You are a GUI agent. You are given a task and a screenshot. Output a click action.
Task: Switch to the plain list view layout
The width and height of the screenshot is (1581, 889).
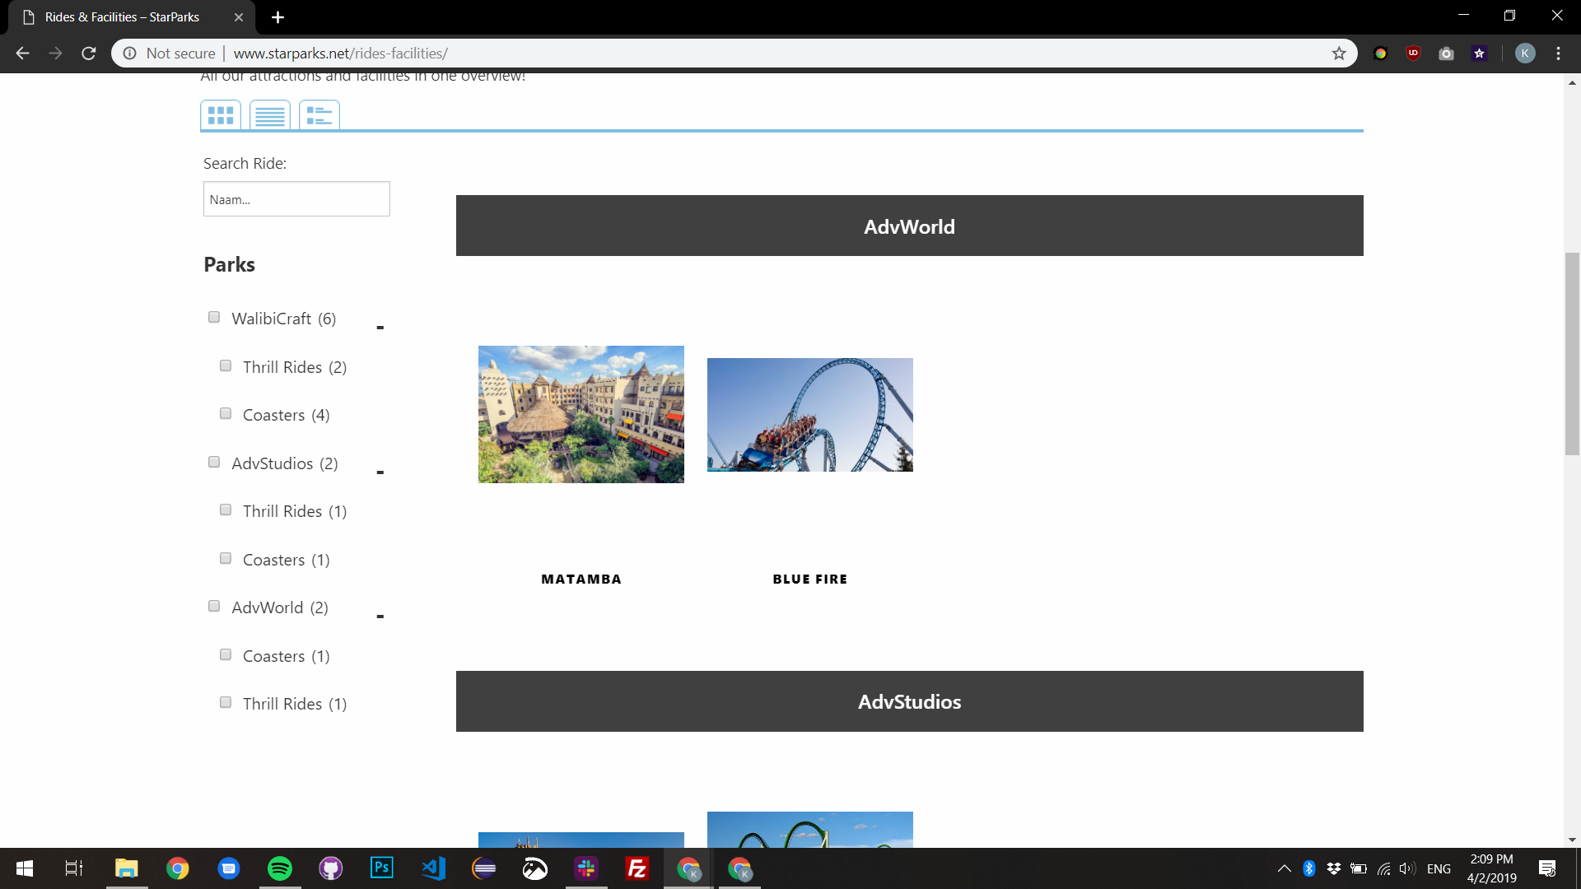click(270, 115)
